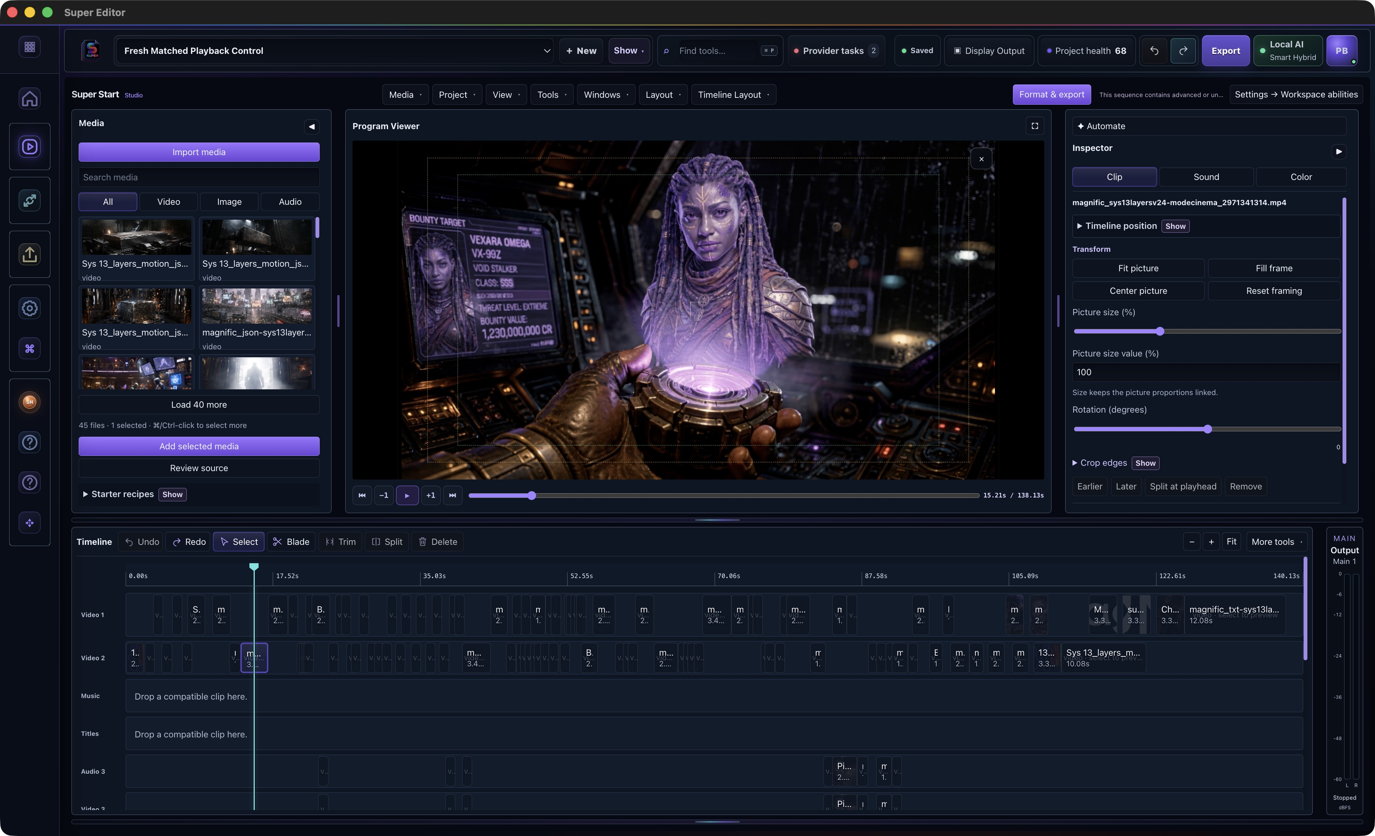
Task: Filter media by Audio
Action: 290,201
